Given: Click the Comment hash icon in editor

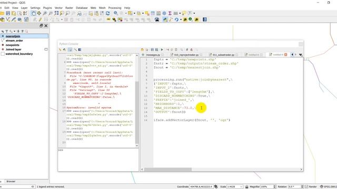Looking at the screenshot, I should point(187,50).
